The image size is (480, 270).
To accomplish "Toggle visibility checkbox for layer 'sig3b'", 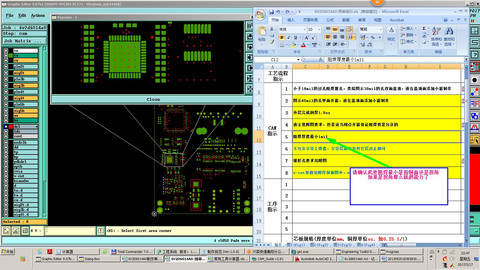I will click(x=6, y=85).
